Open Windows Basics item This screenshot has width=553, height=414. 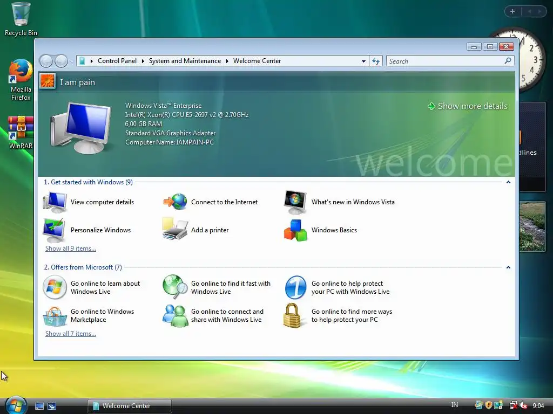(321, 230)
